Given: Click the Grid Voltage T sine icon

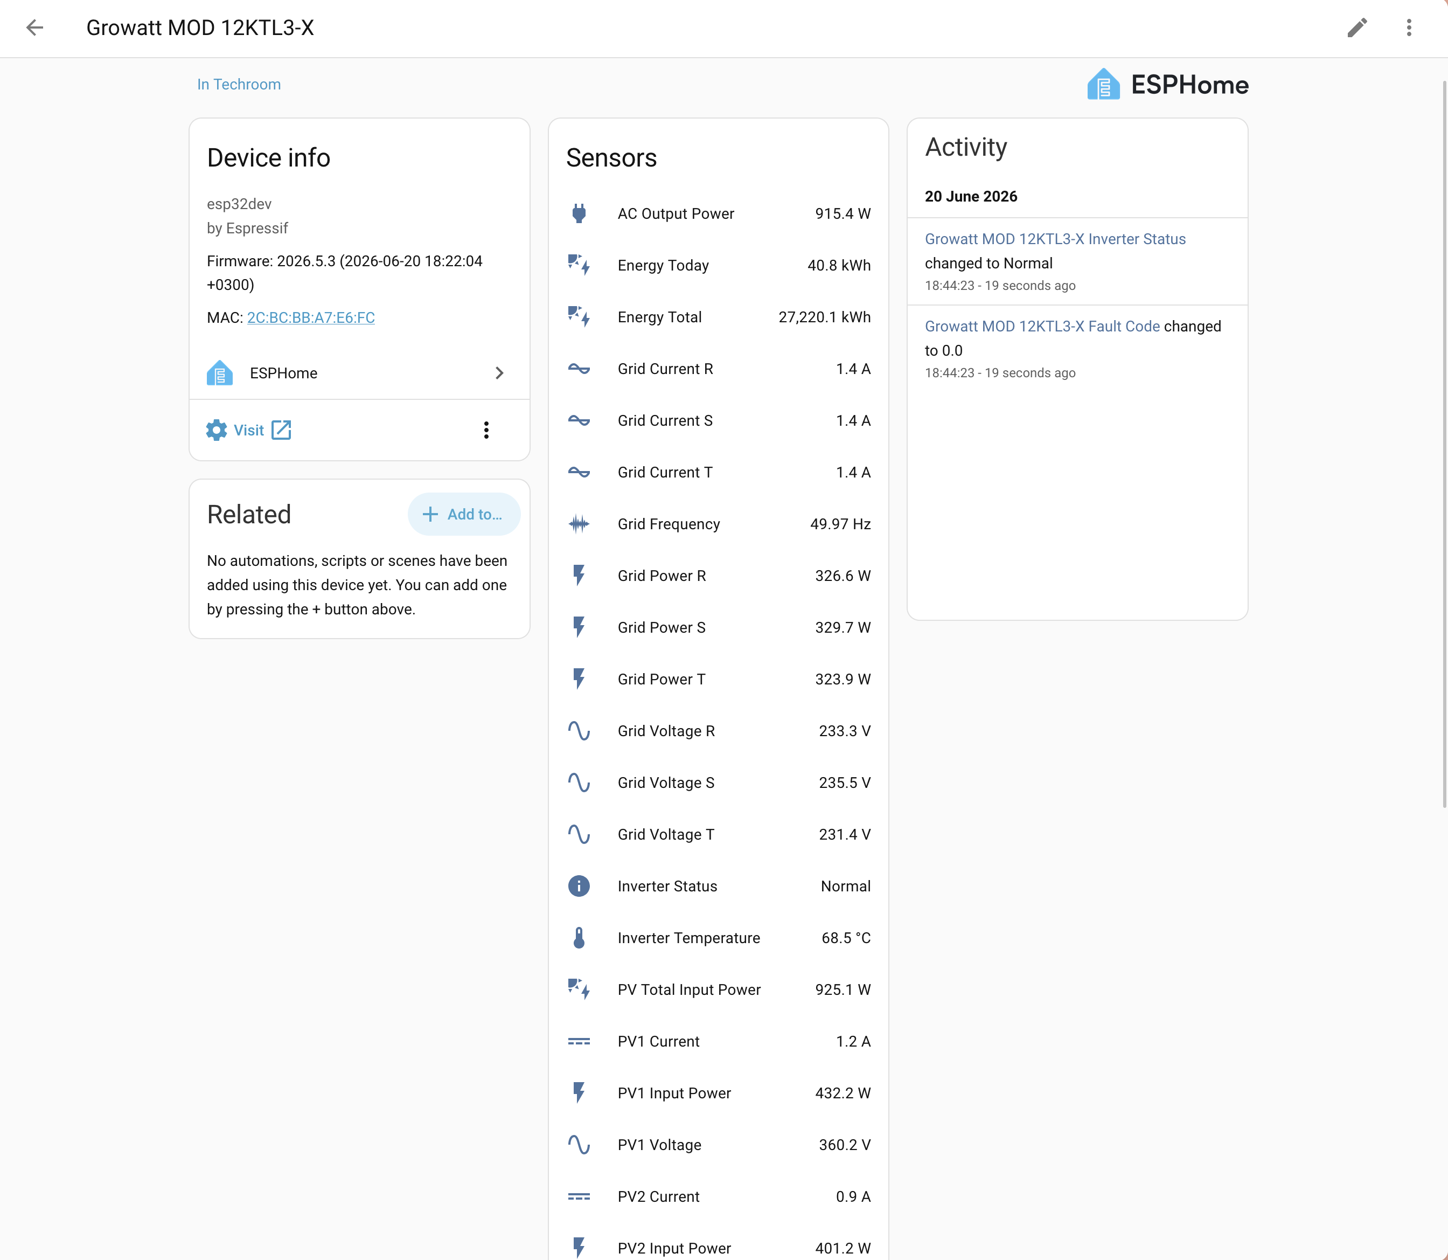Looking at the screenshot, I should pos(579,835).
